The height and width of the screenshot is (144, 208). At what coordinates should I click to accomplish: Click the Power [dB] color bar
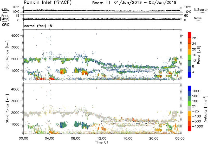pos(190,55)
